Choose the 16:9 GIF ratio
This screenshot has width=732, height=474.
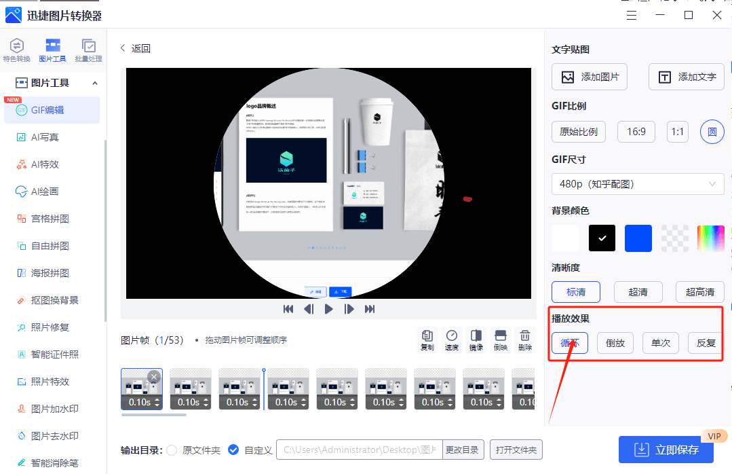tap(636, 132)
